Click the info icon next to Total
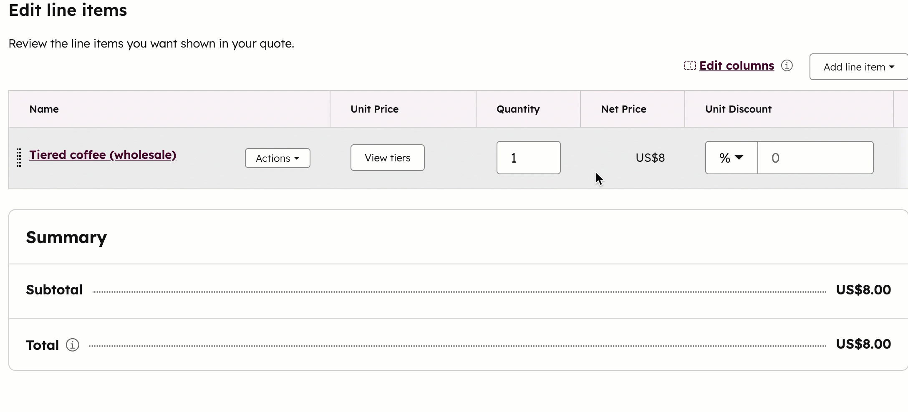The height and width of the screenshot is (412, 908). [x=73, y=345]
